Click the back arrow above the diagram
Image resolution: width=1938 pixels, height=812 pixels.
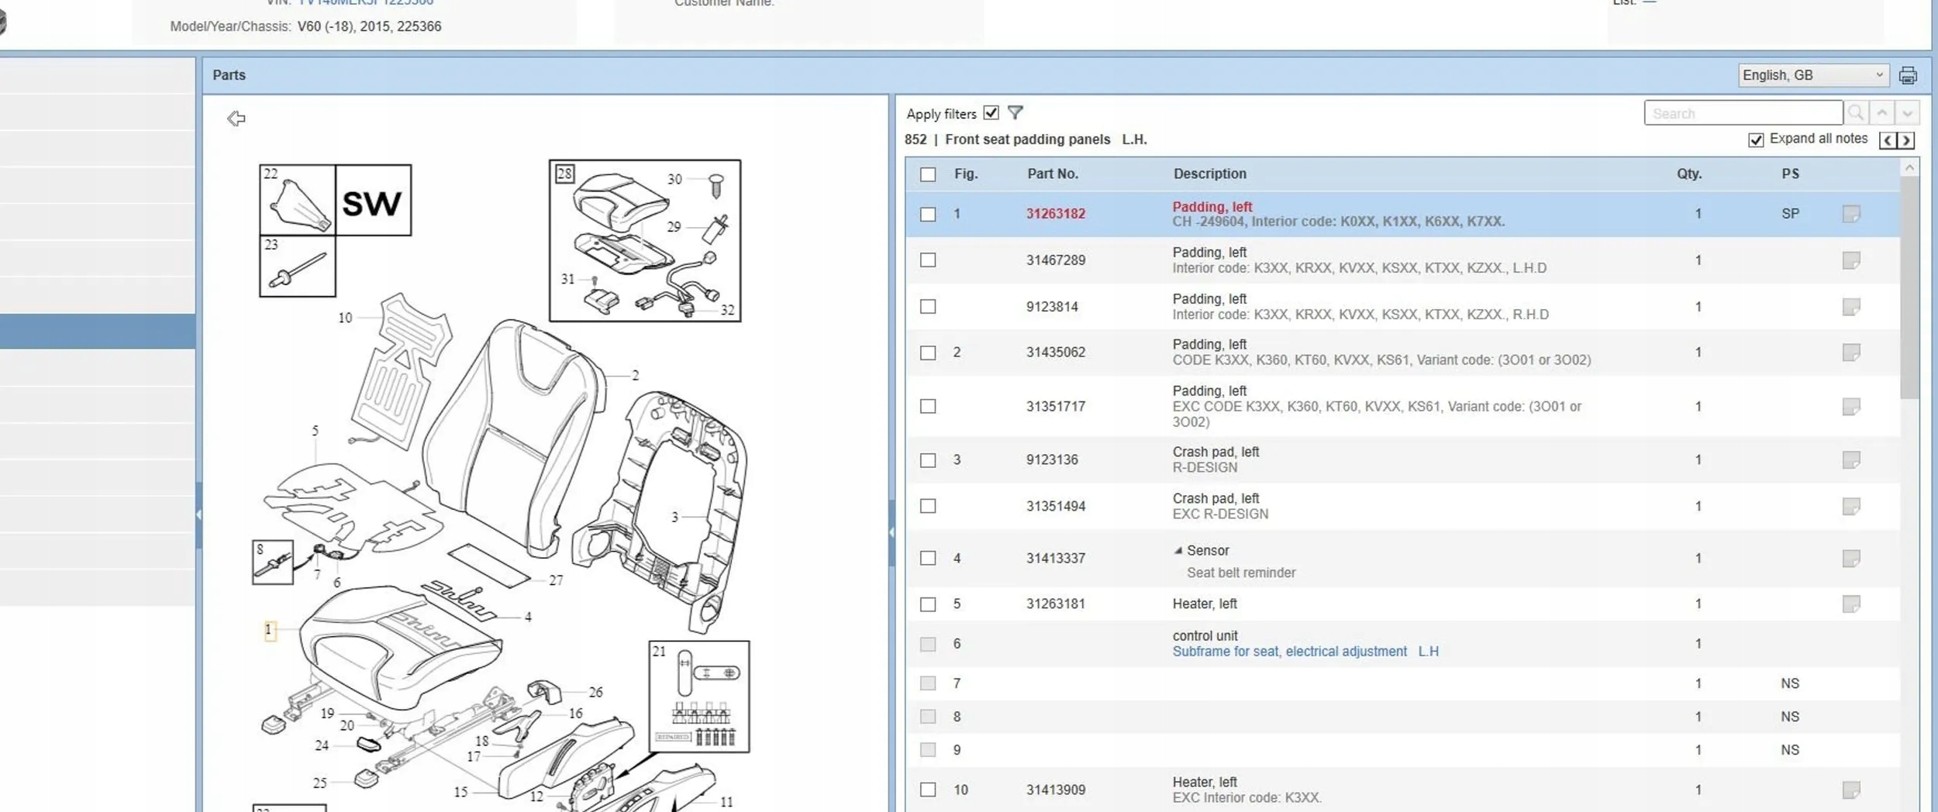coord(236,118)
